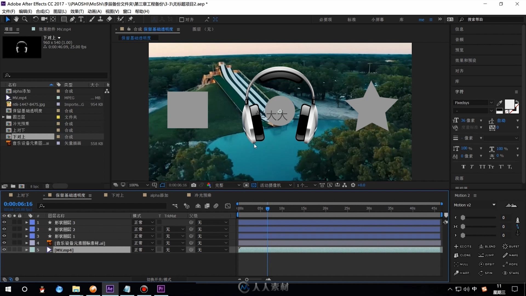Expand the Motion v2 panel dropdown

493,205
